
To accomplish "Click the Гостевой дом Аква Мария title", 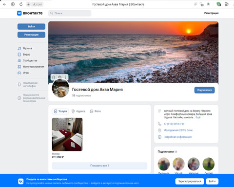I will tap(97, 90).
